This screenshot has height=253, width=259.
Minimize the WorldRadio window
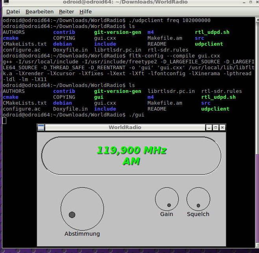click(x=208, y=127)
